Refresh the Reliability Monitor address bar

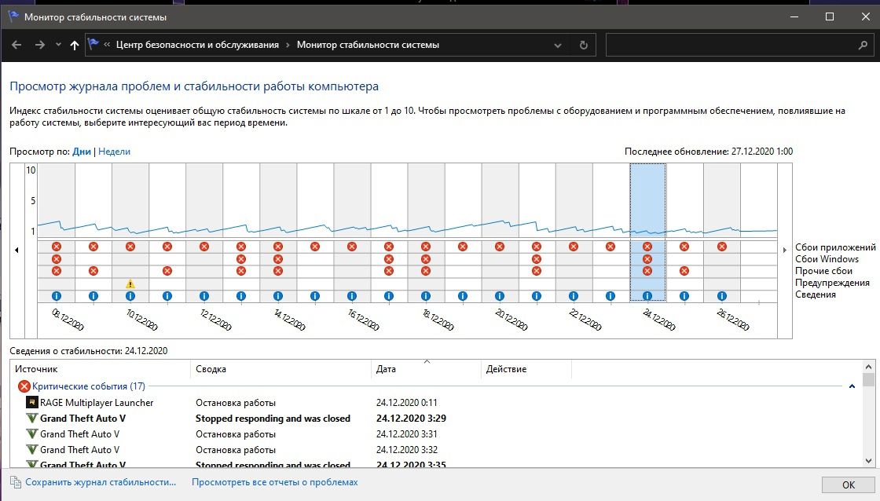(584, 45)
